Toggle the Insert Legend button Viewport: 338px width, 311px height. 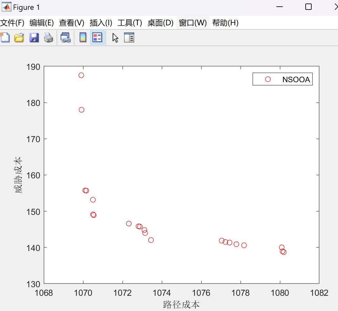97,37
